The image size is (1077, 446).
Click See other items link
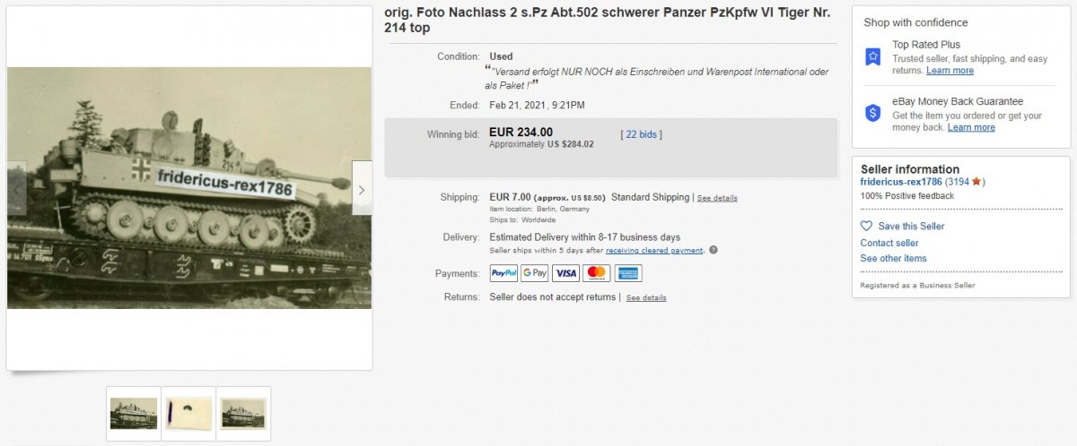(894, 258)
